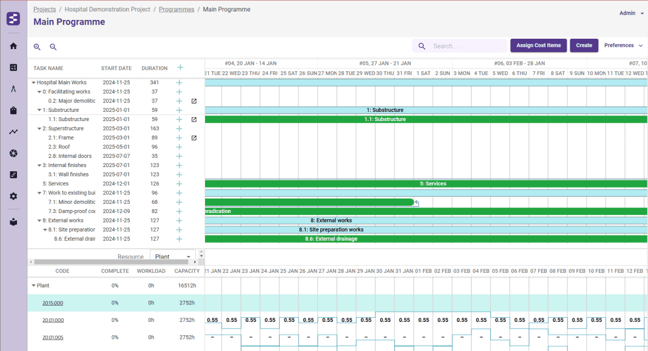Zoom out the Gantt chart
Viewport: 648px width, 351px height.
[53, 47]
